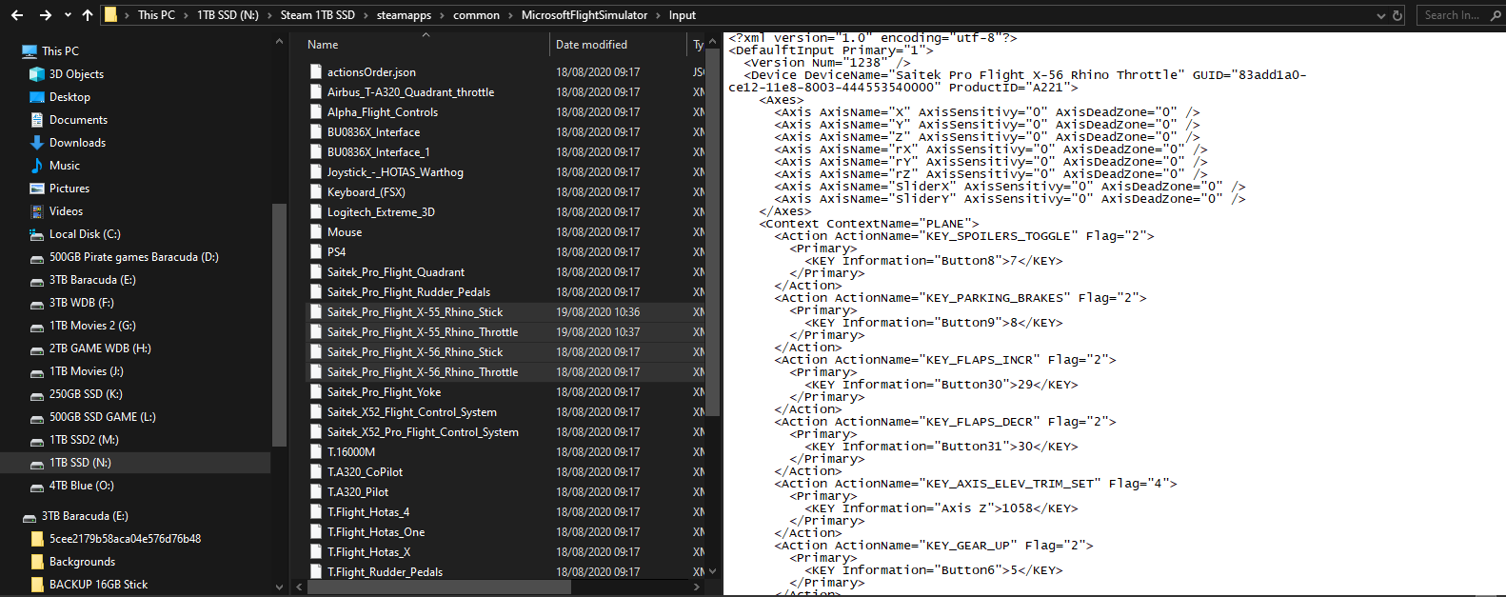Go to Steam 1TB SSD breadcrumb
The width and height of the screenshot is (1506, 597).
point(317,15)
